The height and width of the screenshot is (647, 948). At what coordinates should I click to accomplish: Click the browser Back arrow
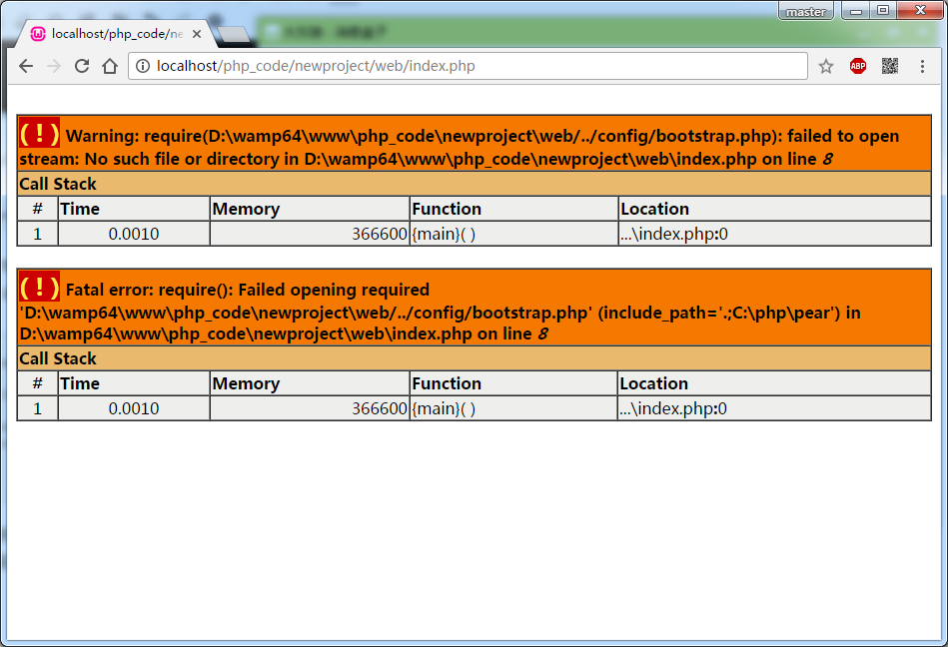pyautogui.click(x=26, y=67)
